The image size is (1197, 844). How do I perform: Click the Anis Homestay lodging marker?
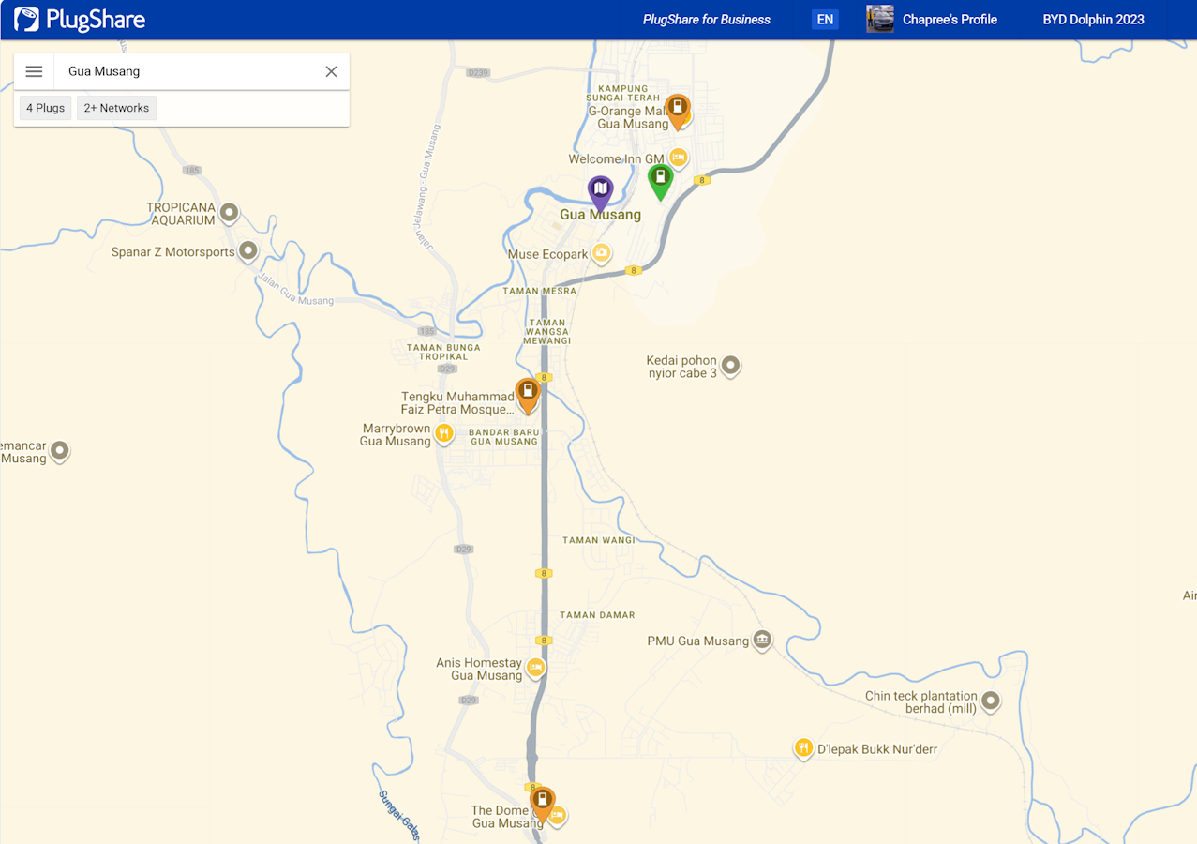(535, 668)
